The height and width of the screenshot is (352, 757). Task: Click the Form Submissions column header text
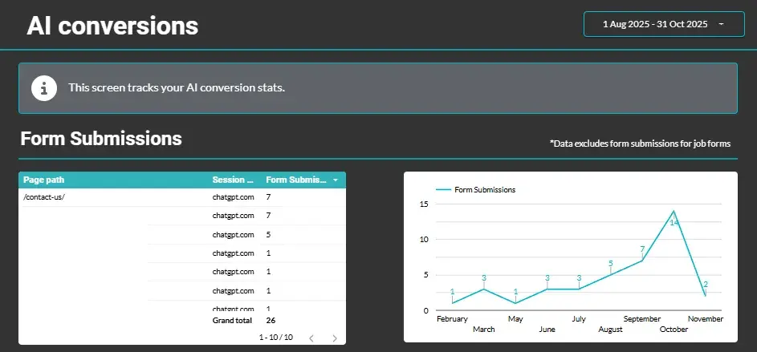click(x=296, y=180)
